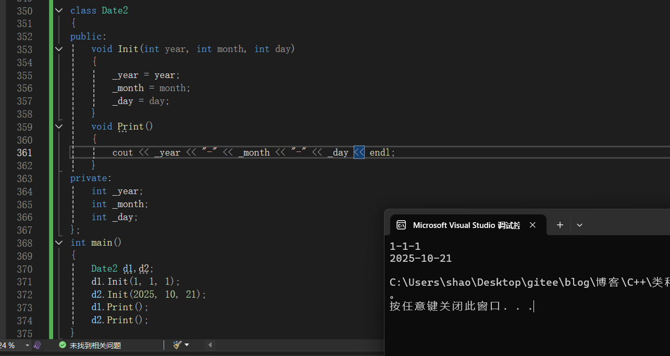Click line number 368 in the gutter
This screenshot has width=670, height=356.
coord(24,243)
